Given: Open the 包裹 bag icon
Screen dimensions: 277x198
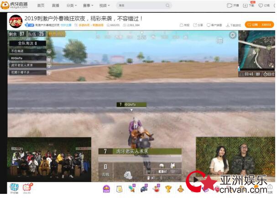Looking at the screenshot, I should [270, 189].
